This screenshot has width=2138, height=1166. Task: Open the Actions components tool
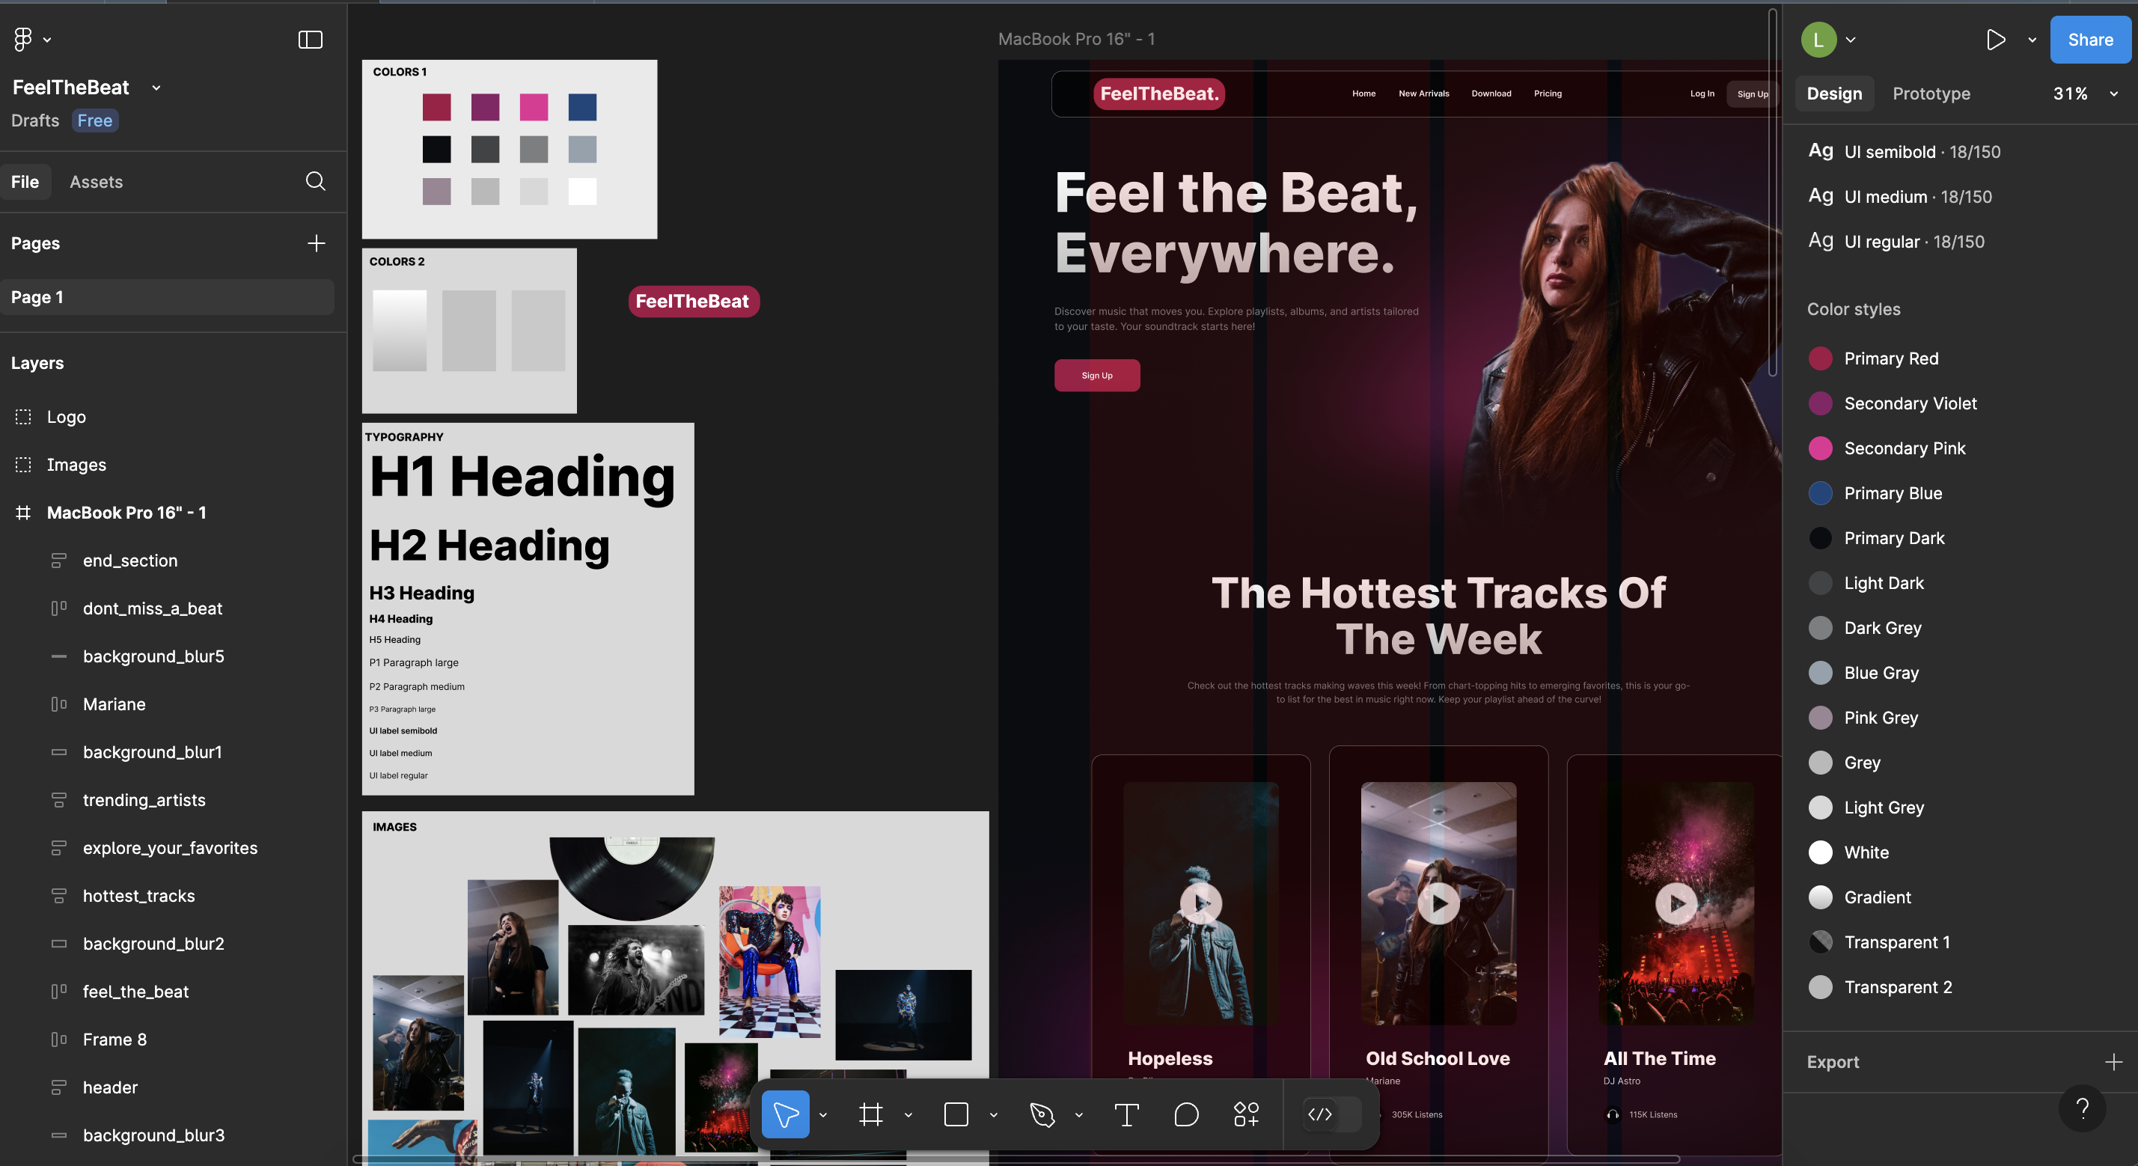tap(1246, 1114)
